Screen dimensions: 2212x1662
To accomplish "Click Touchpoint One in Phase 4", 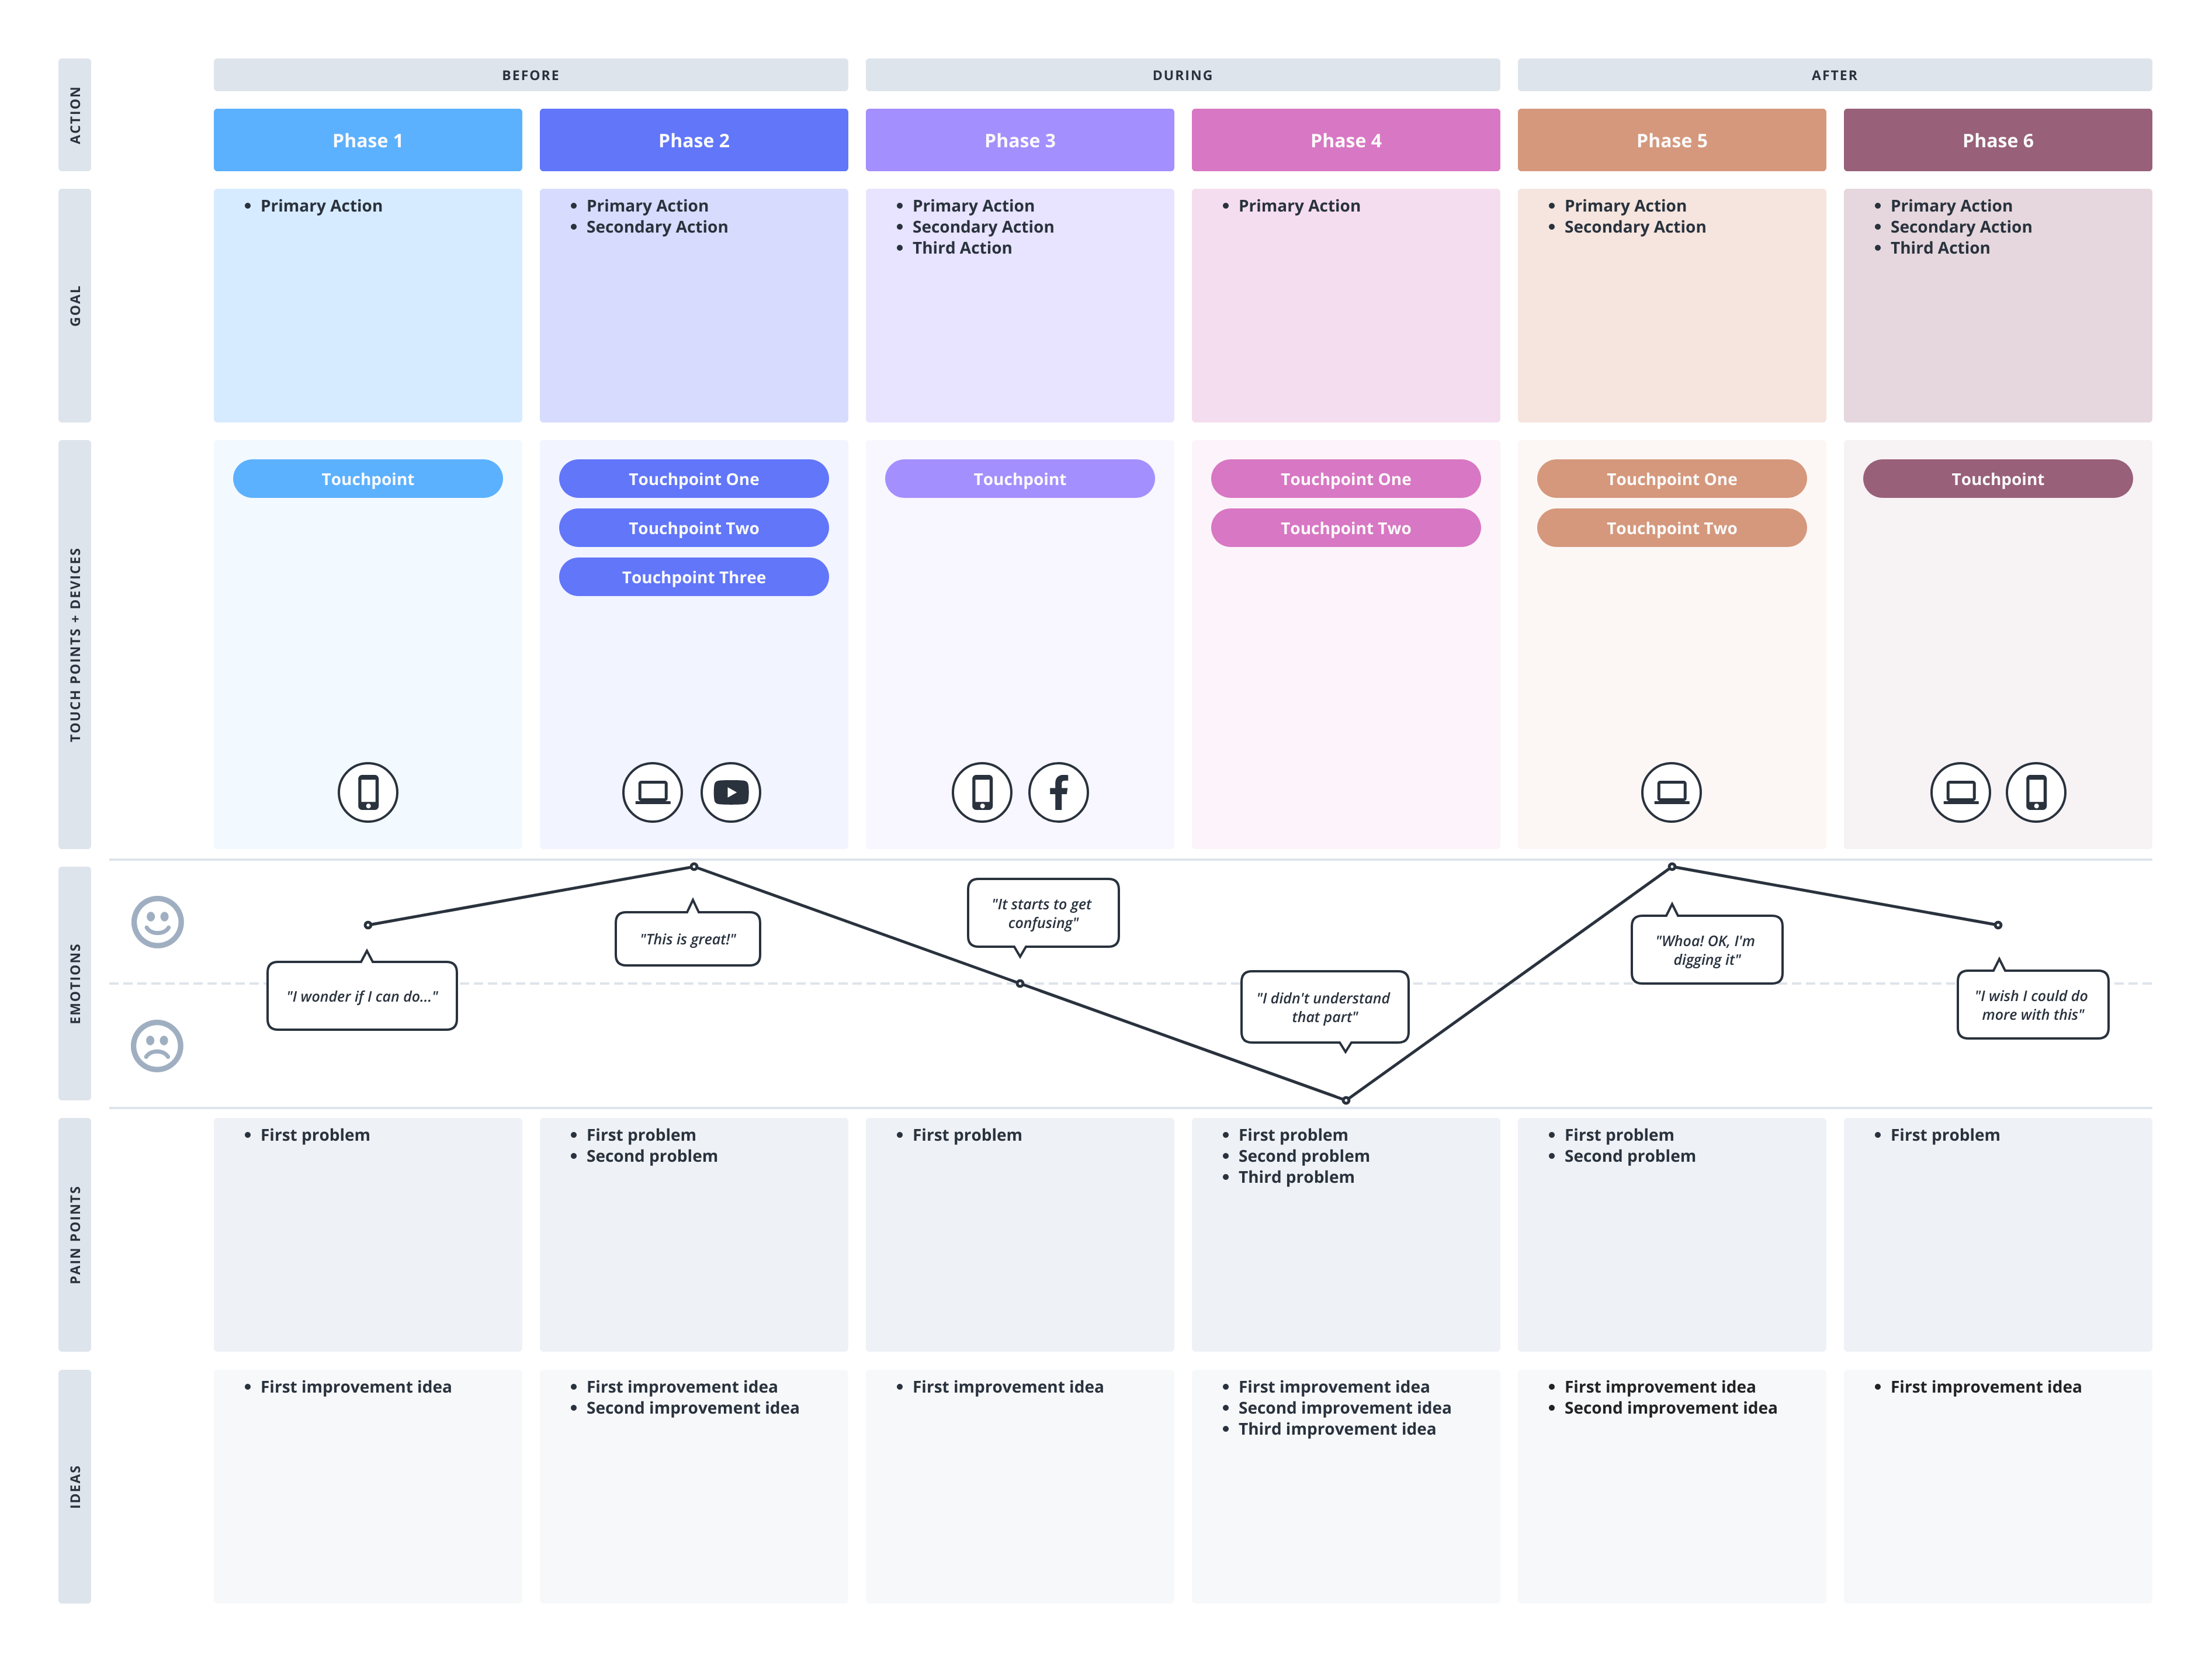I will [x=1346, y=479].
